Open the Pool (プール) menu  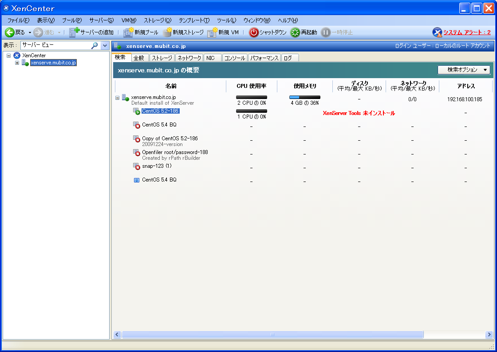click(71, 20)
